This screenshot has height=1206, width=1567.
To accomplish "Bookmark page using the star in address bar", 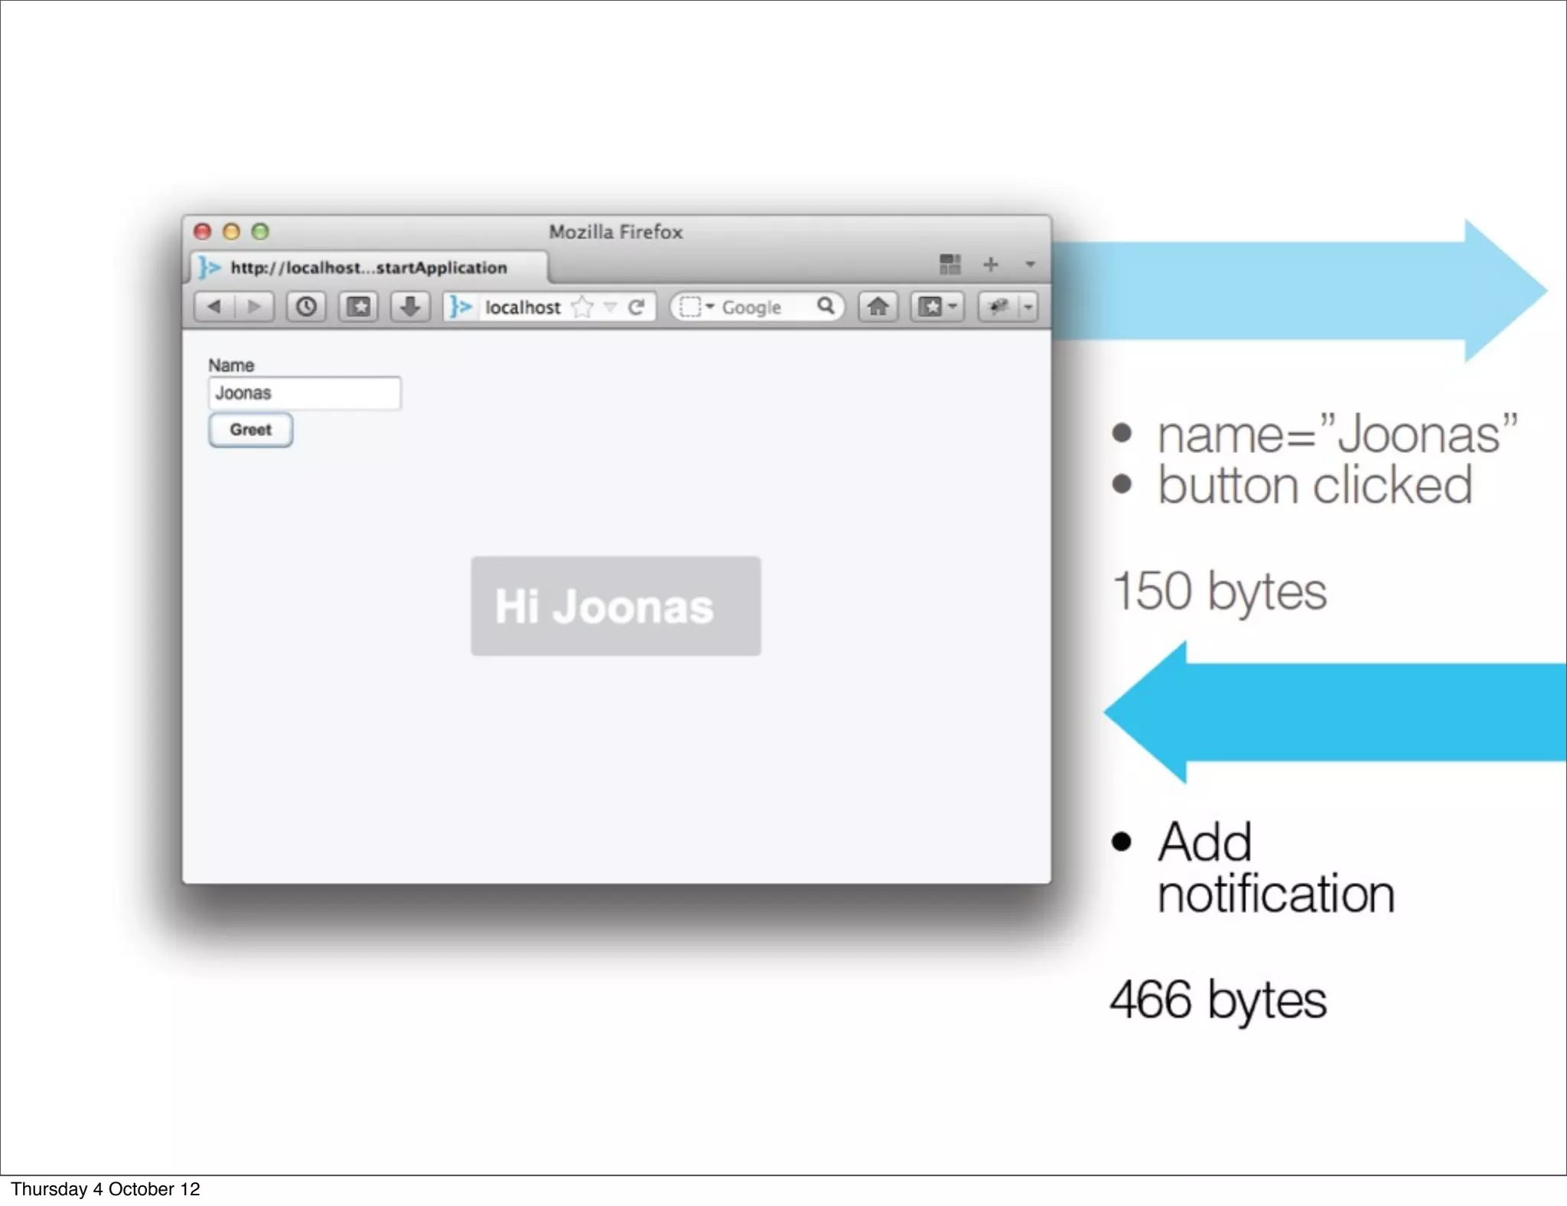I will [582, 307].
